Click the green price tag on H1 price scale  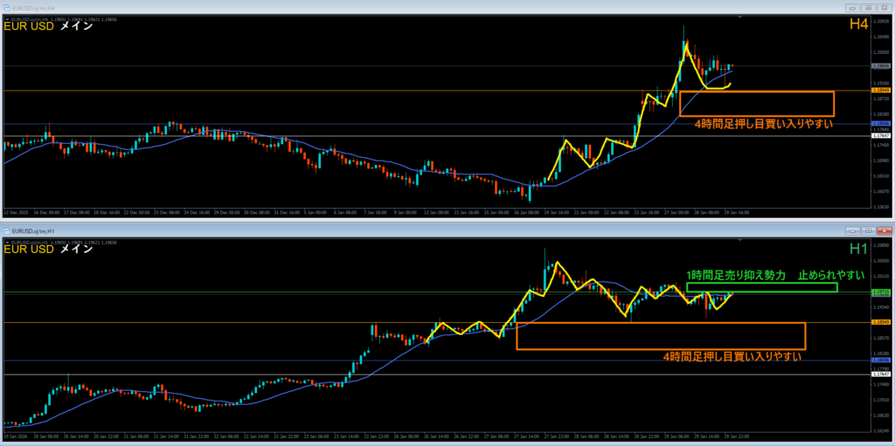(x=881, y=292)
